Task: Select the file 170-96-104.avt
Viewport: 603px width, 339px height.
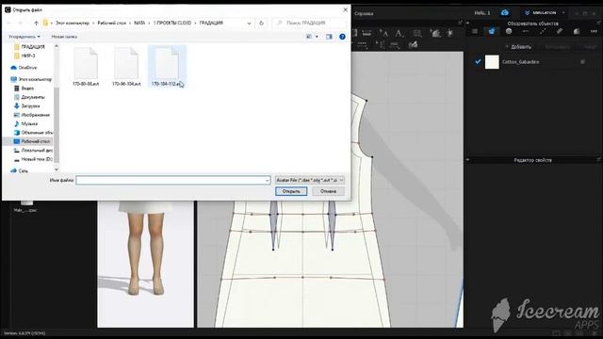Action: click(126, 67)
